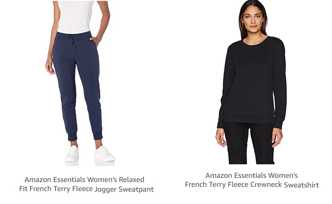Click the hand in jogger pocket

(x=94, y=41)
